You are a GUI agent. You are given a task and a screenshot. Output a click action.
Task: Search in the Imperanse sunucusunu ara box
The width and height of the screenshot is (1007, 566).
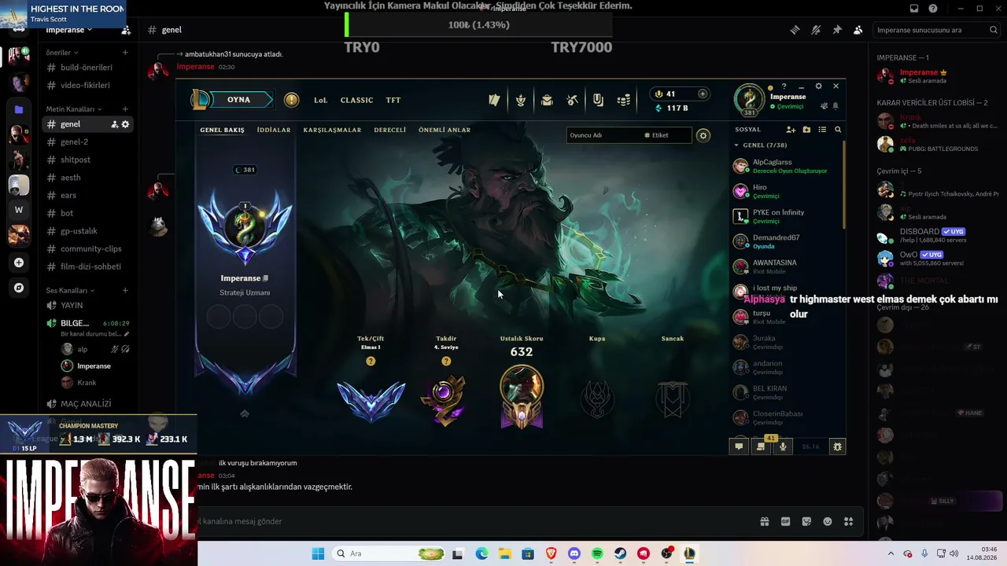(x=937, y=30)
